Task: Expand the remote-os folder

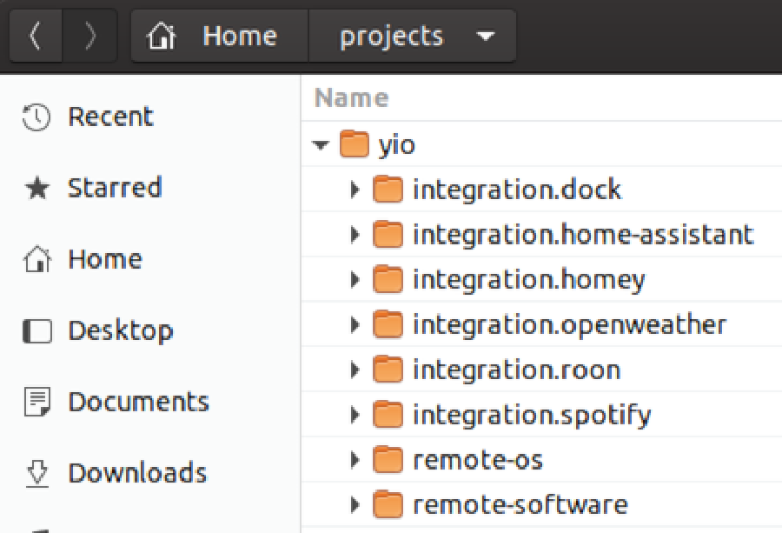Action: pos(355,459)
